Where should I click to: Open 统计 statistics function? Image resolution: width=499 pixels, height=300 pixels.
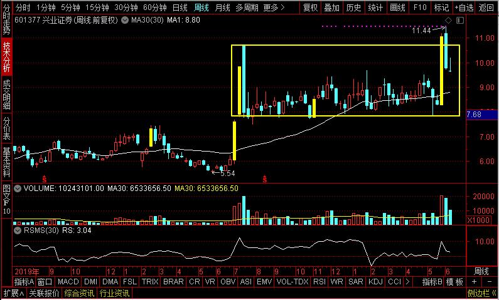click(375, 8)
